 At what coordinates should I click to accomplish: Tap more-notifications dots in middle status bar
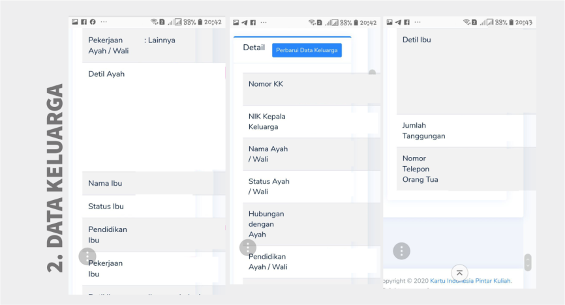click(264, 22)
